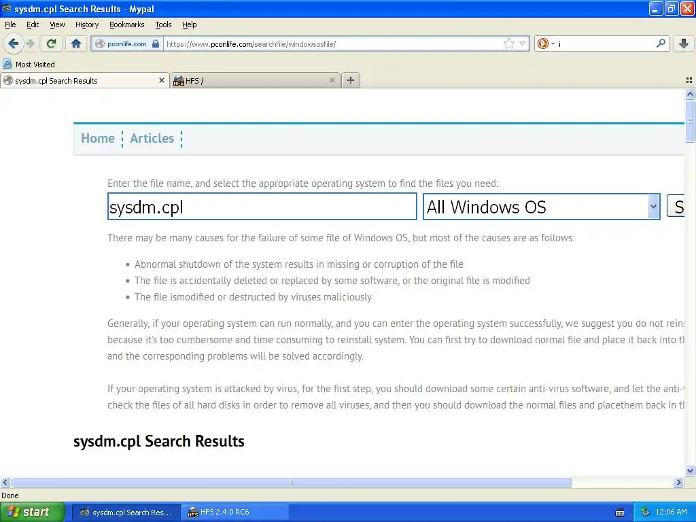Screen dimensions: 696x522
Task: Open the History menu
Action: pos(86,24)
